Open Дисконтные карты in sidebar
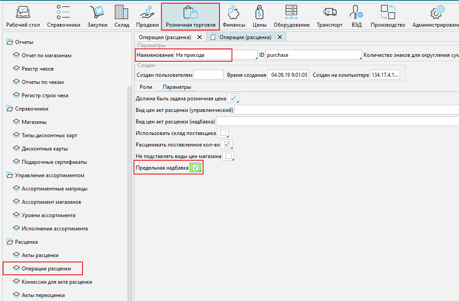Screen dimensions: 459x301 coord(44,149)
